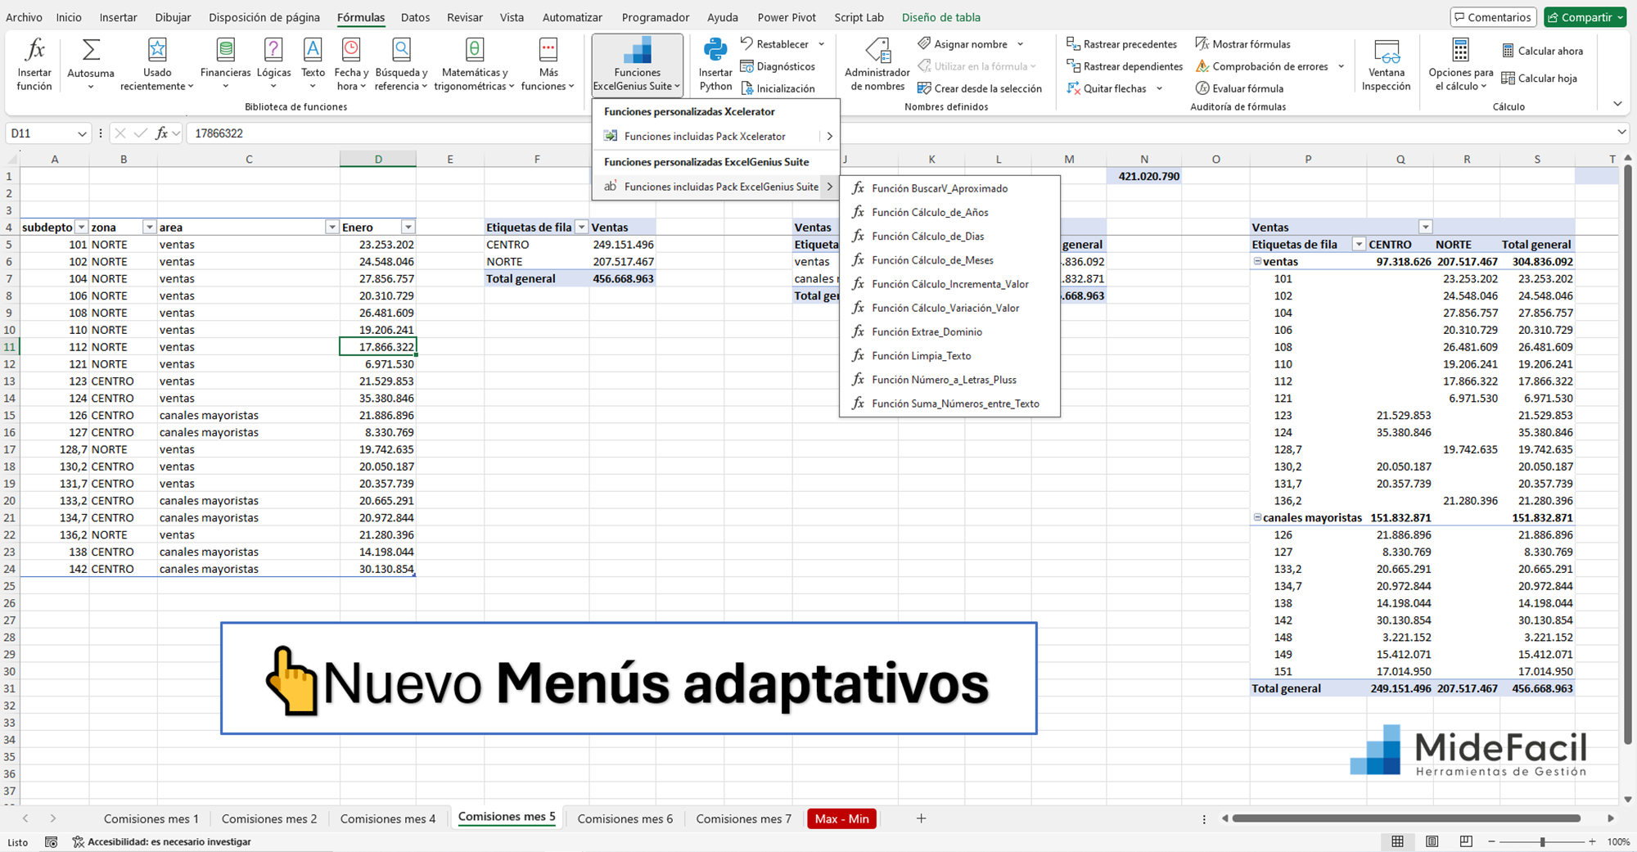Click Crear desde la selección
Viewport: 1637px width, 852px height.
(x=980, y=88)
